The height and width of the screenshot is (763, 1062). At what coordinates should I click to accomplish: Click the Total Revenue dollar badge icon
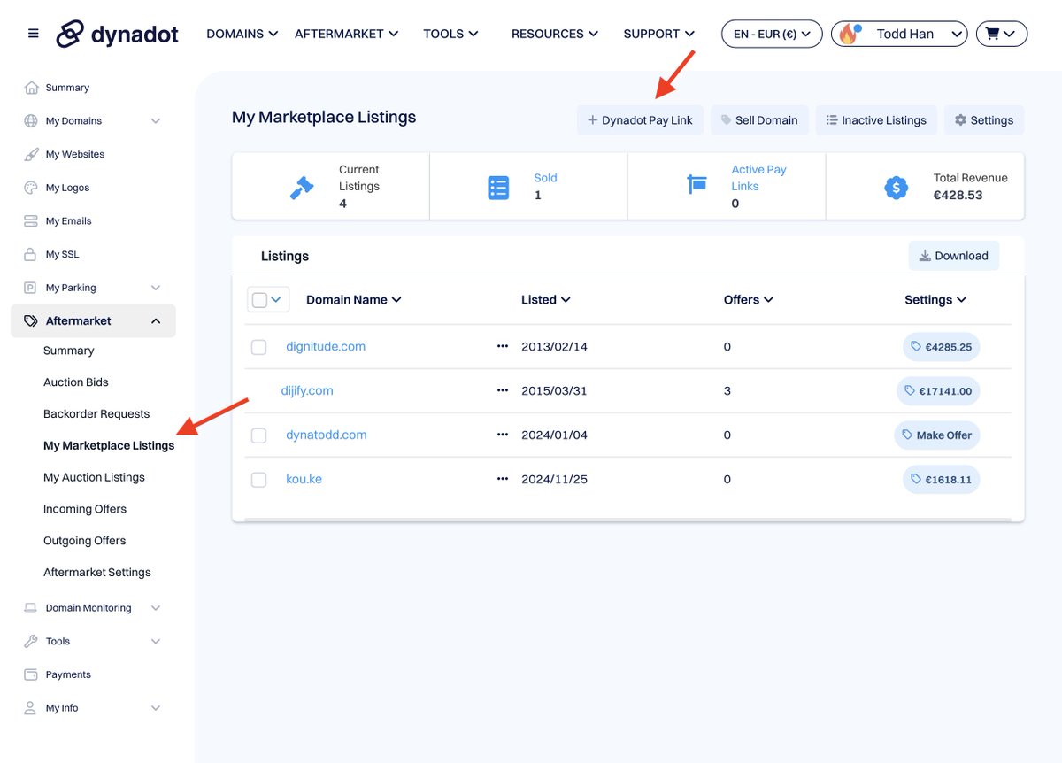pyautogui.click(x=897, y=188)
